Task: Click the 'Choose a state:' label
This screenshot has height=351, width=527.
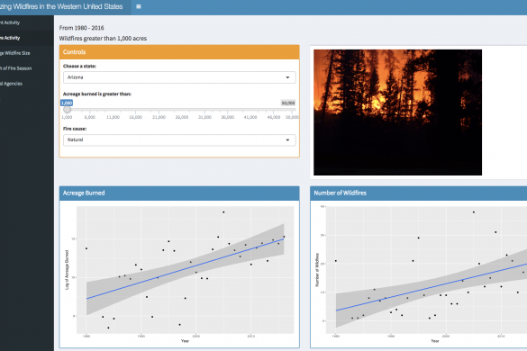Action: coord(79,67)
